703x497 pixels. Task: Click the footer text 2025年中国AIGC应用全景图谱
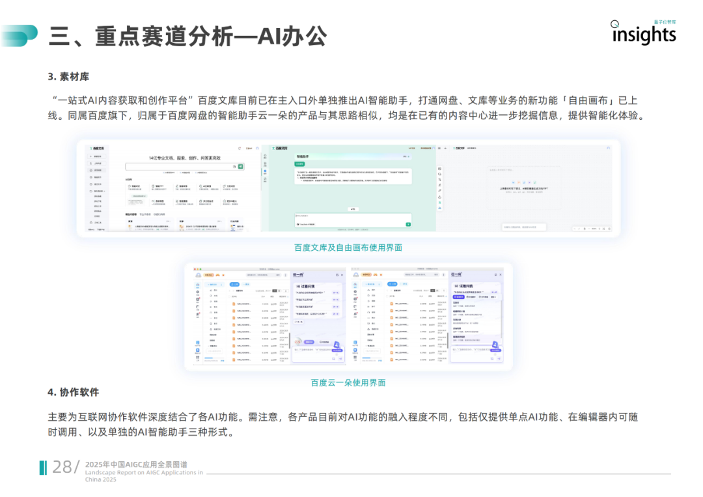(136, 464)
